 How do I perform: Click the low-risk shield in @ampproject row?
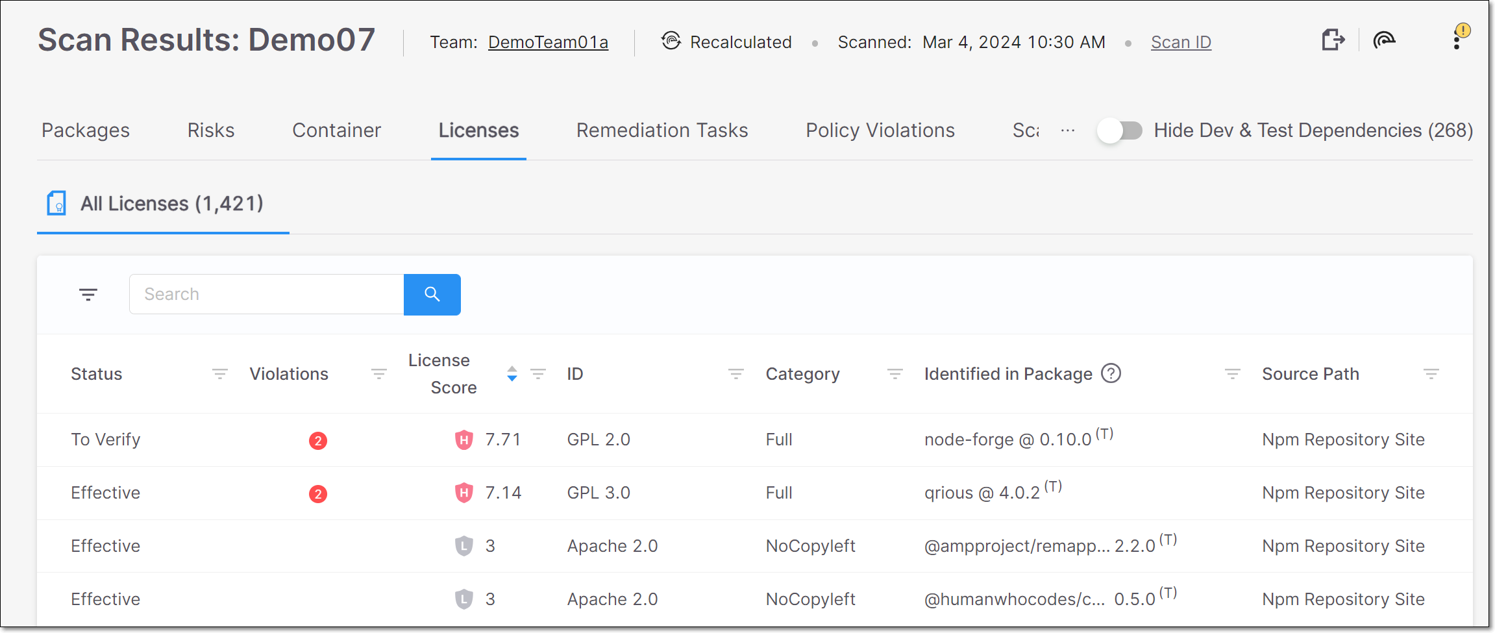[463, 547]
